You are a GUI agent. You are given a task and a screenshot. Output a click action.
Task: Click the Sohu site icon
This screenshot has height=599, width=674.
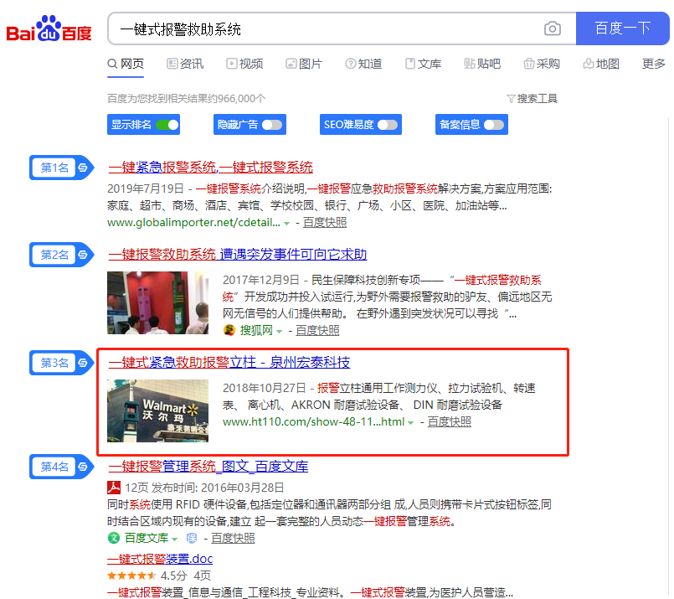(x=229, y=331)
